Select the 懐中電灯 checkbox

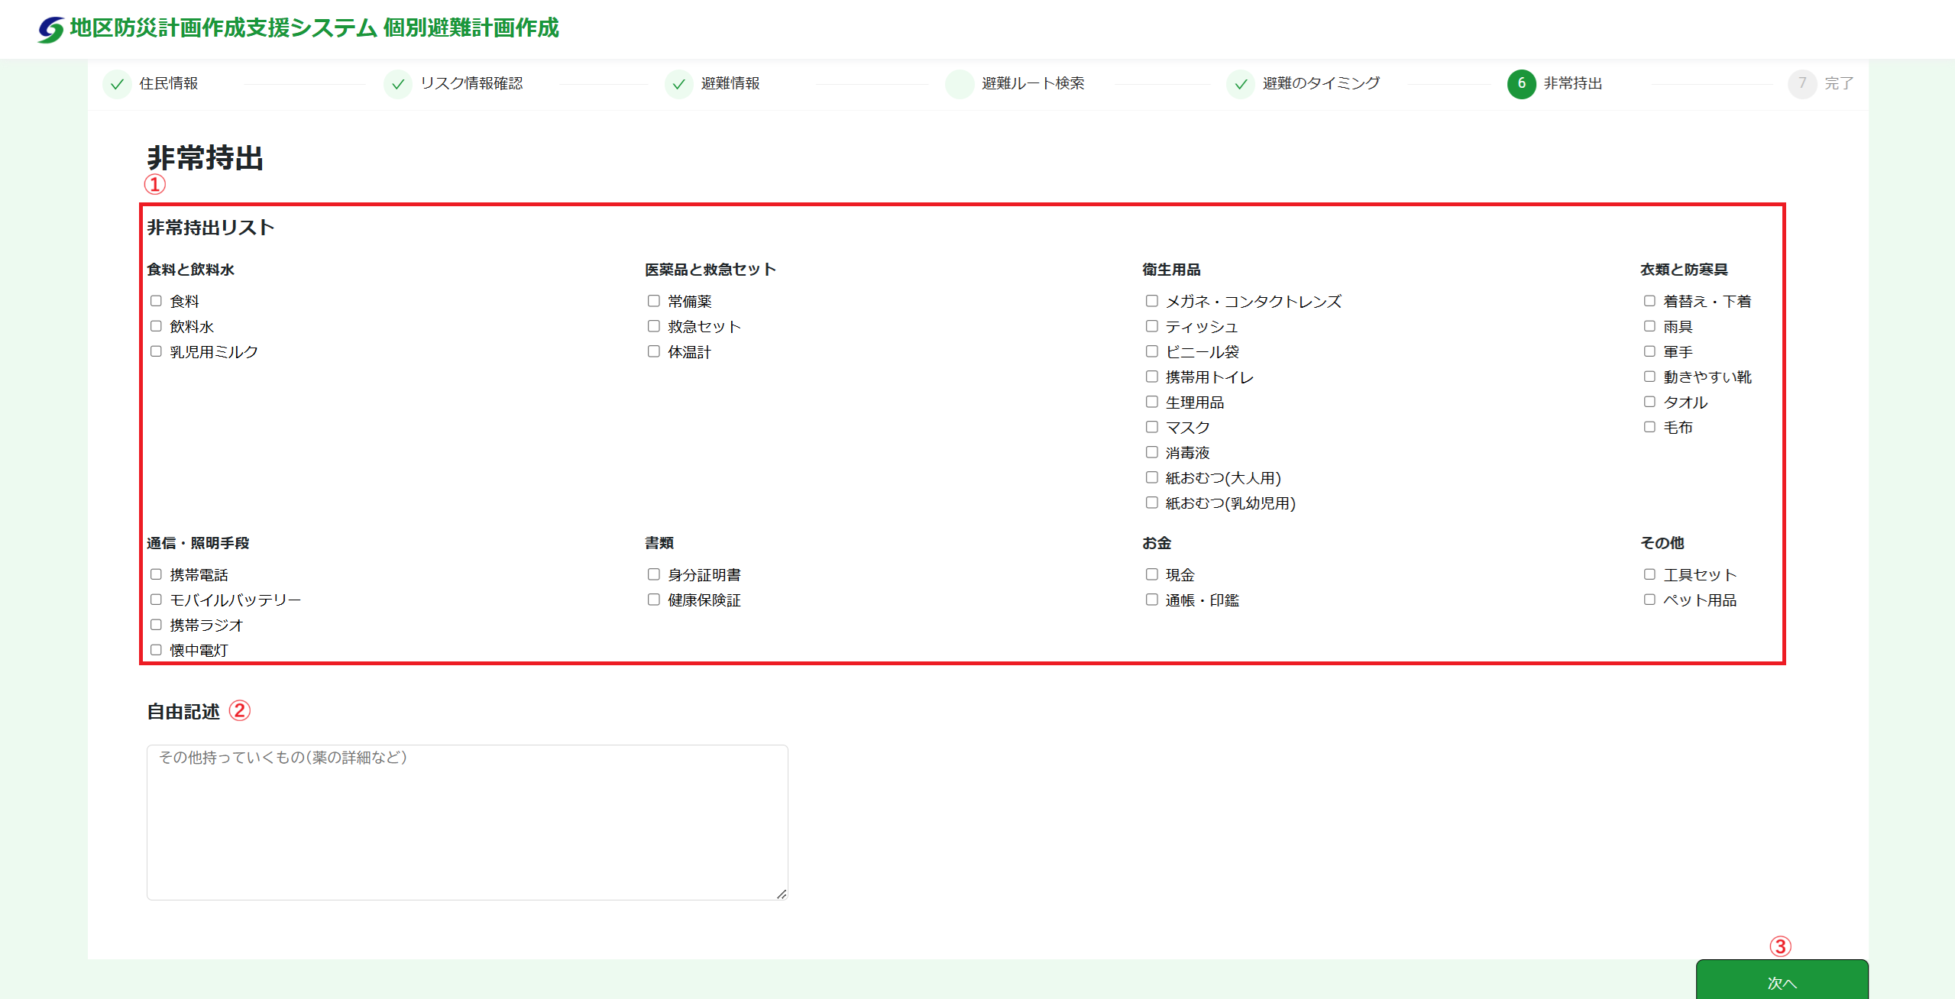156,650
